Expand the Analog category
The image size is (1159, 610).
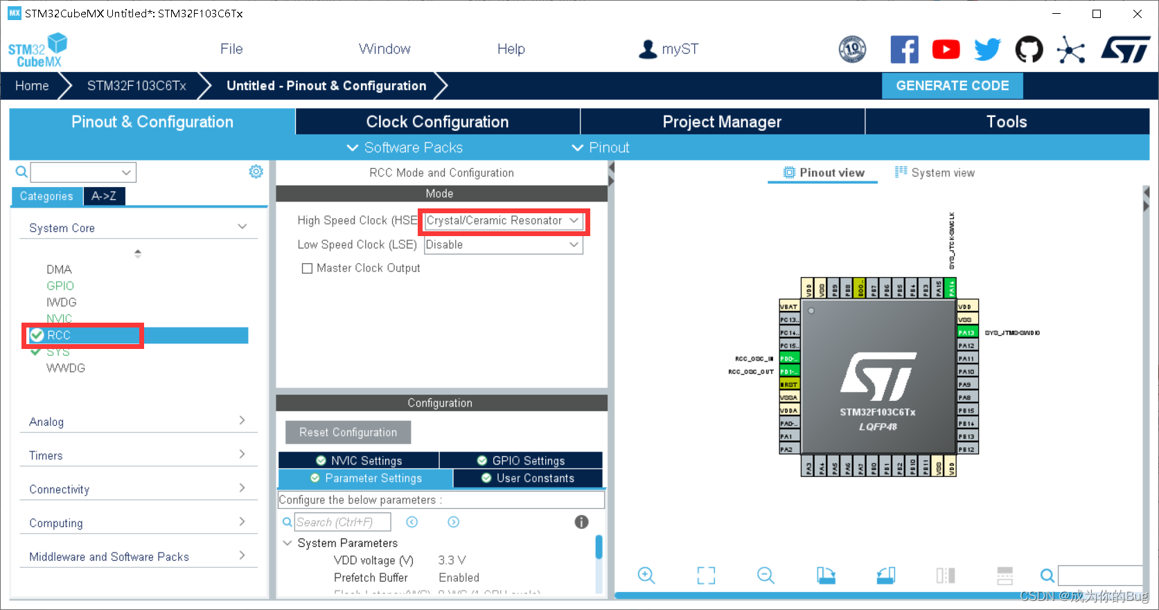242,420
